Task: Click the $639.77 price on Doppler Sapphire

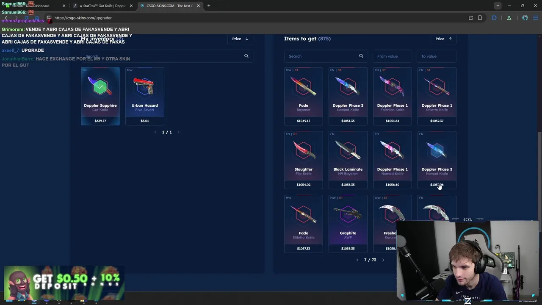Action: pos(100,121)
